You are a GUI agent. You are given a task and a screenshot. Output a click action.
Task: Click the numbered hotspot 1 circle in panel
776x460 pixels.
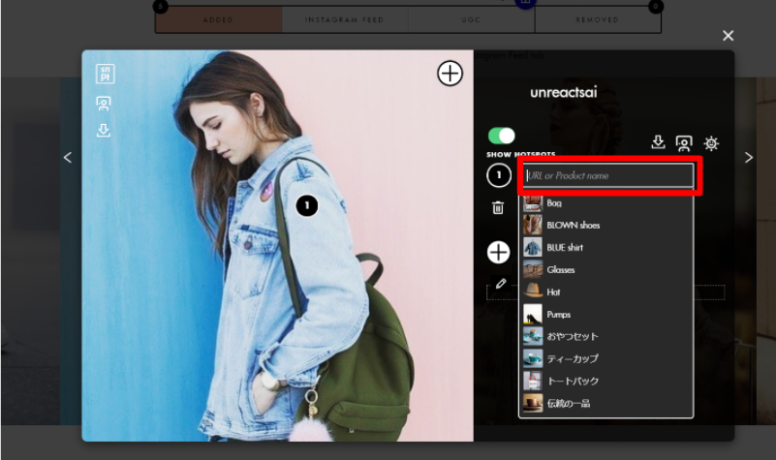click(x=499, y=175)
